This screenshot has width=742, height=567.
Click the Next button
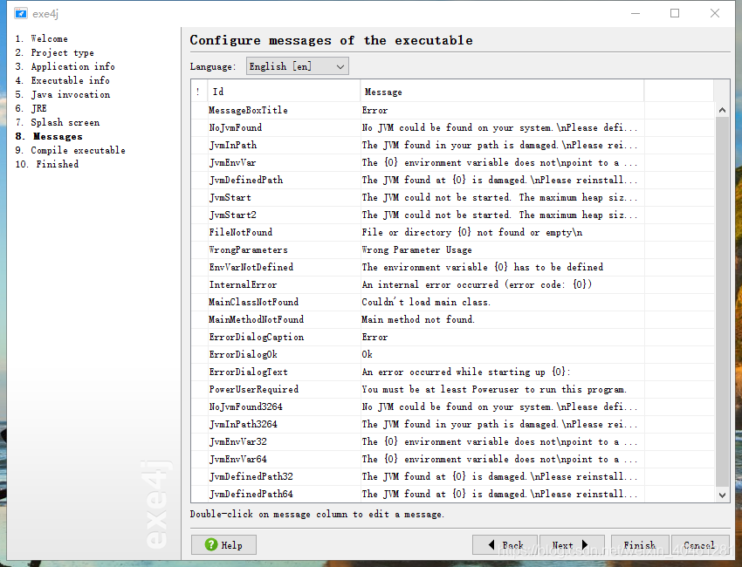pos(572,544)
